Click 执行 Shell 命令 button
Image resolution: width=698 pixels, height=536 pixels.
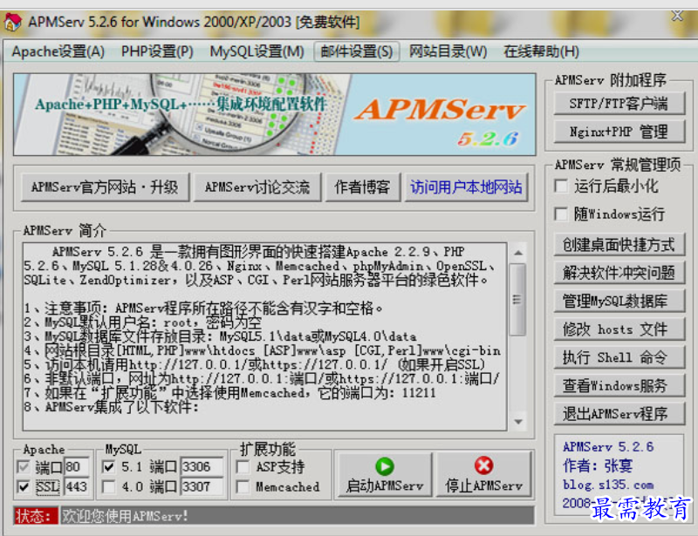tap(619, 357)
